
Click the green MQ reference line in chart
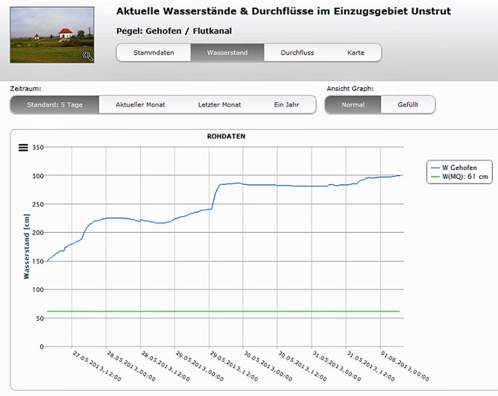(224, 311)
